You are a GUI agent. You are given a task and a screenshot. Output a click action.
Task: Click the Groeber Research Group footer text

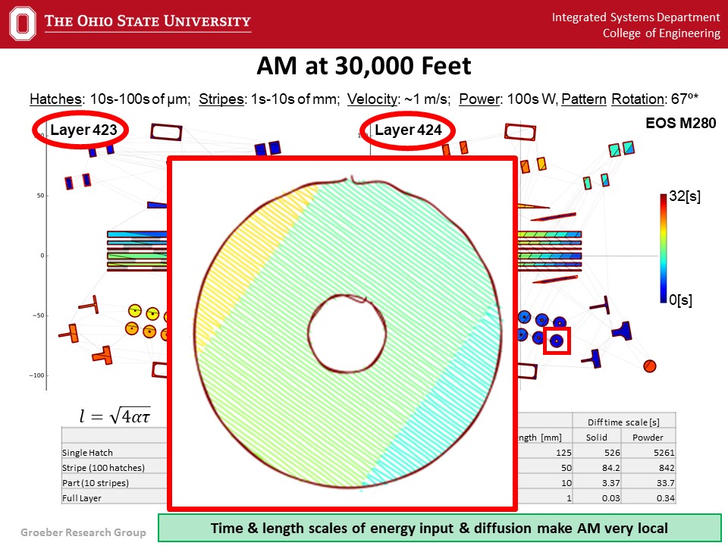click(83, 532)
